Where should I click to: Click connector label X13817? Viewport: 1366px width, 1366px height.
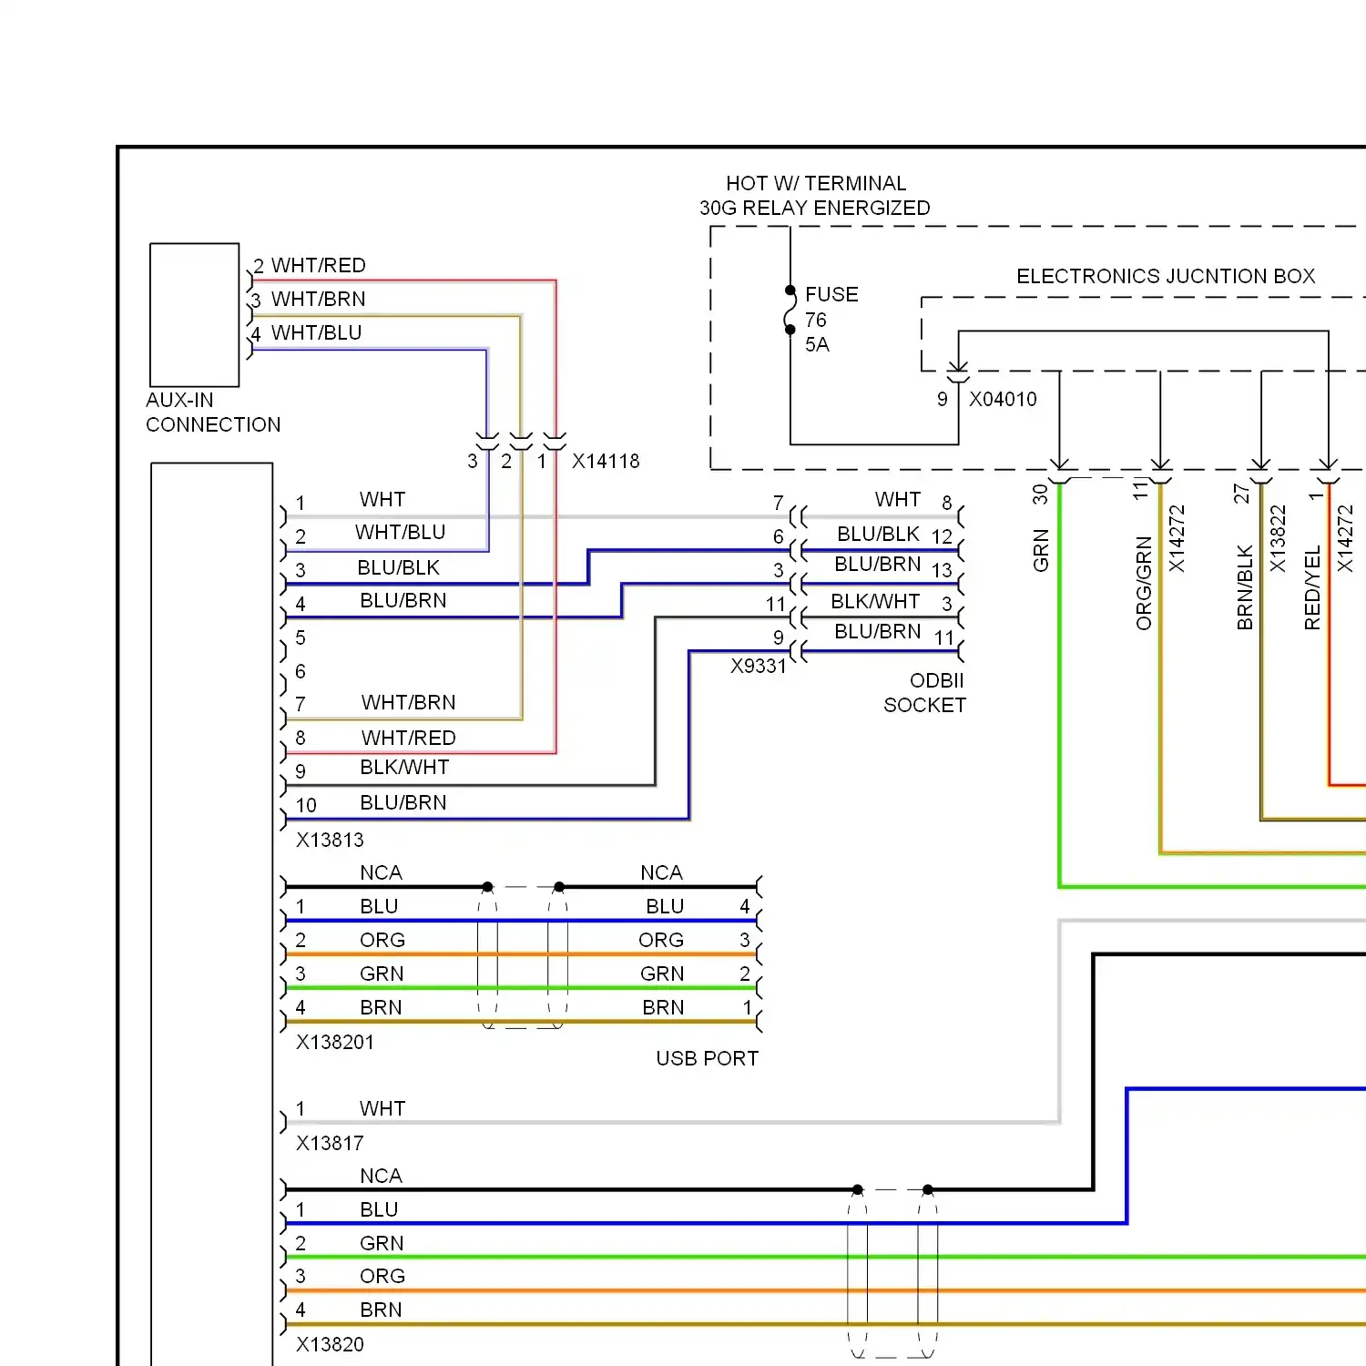[x=330, y=1143]
